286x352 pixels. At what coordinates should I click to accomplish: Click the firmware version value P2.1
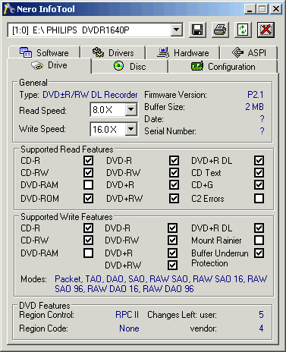[256, 95]
